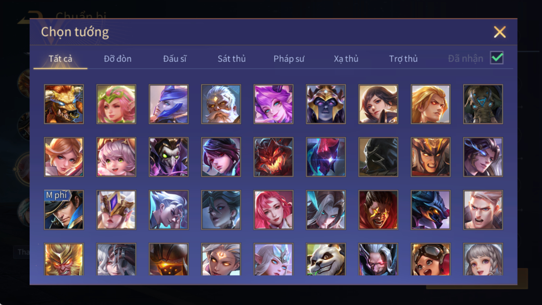542x305 pixels.
Task: Select the green-eyed dark joker hero
Action: tap(169, 157)
